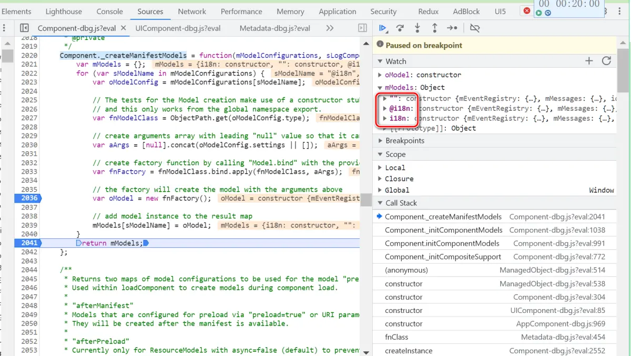631x356 pixels.
Task: Close the Component-dbg.js?eval tab
Action: (123, 28)
